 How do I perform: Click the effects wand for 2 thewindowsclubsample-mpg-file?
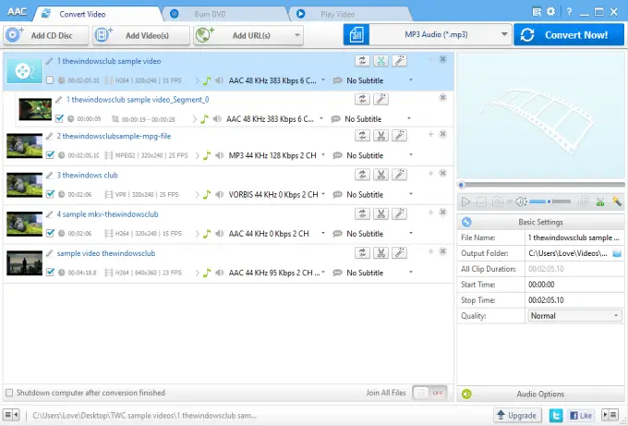(x=399, y=136)
